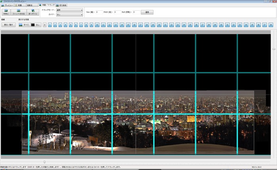Image resolution: width=277 pixels, height=170 pixels.
Task: Focus the Yaw value field
Action: tap(99, 12)
